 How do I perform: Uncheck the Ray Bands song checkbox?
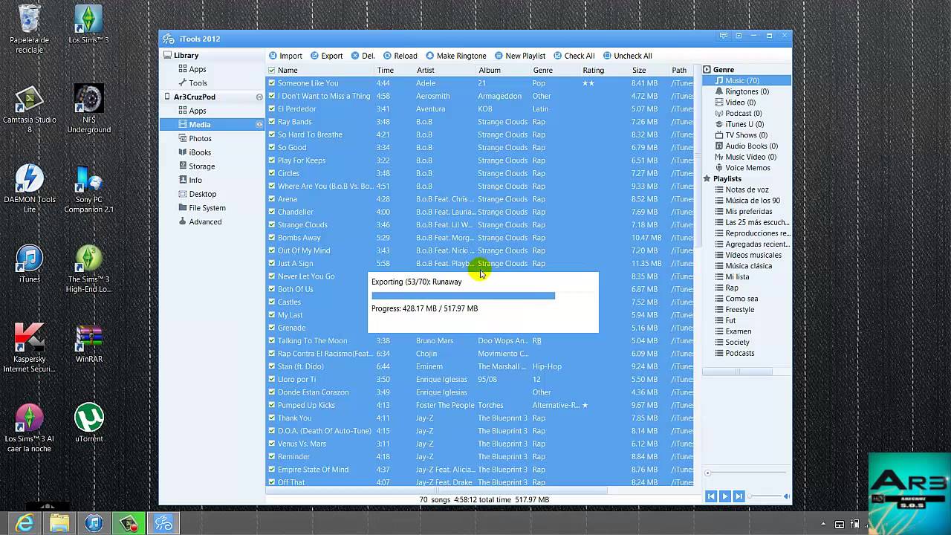271,122
